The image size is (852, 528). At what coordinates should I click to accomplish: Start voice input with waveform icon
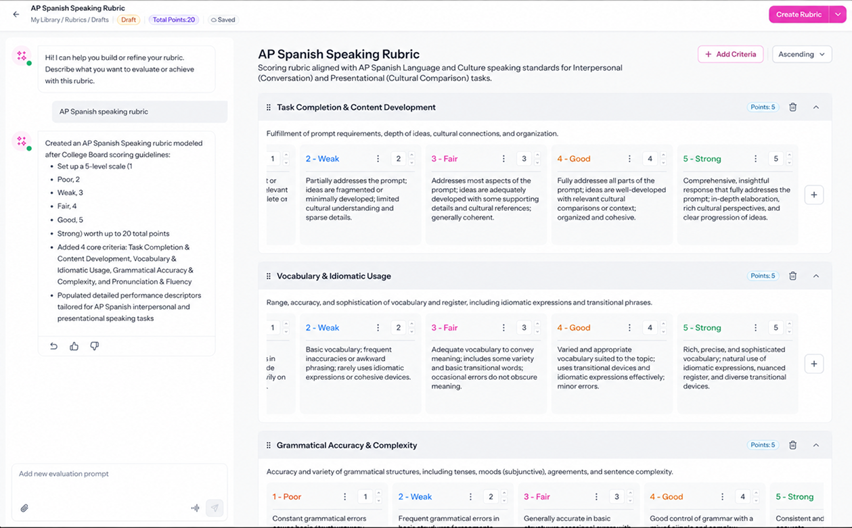(195, 508)
